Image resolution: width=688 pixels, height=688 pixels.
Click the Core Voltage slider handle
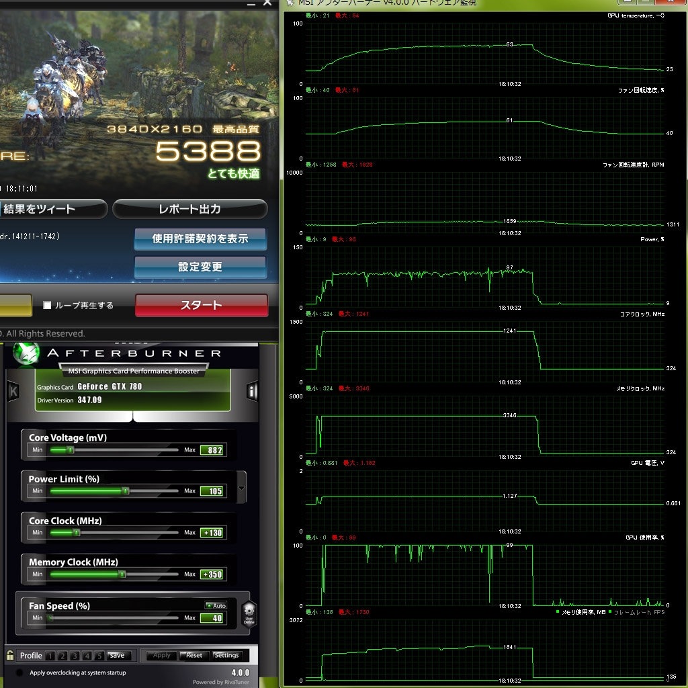tap(70, 449)
